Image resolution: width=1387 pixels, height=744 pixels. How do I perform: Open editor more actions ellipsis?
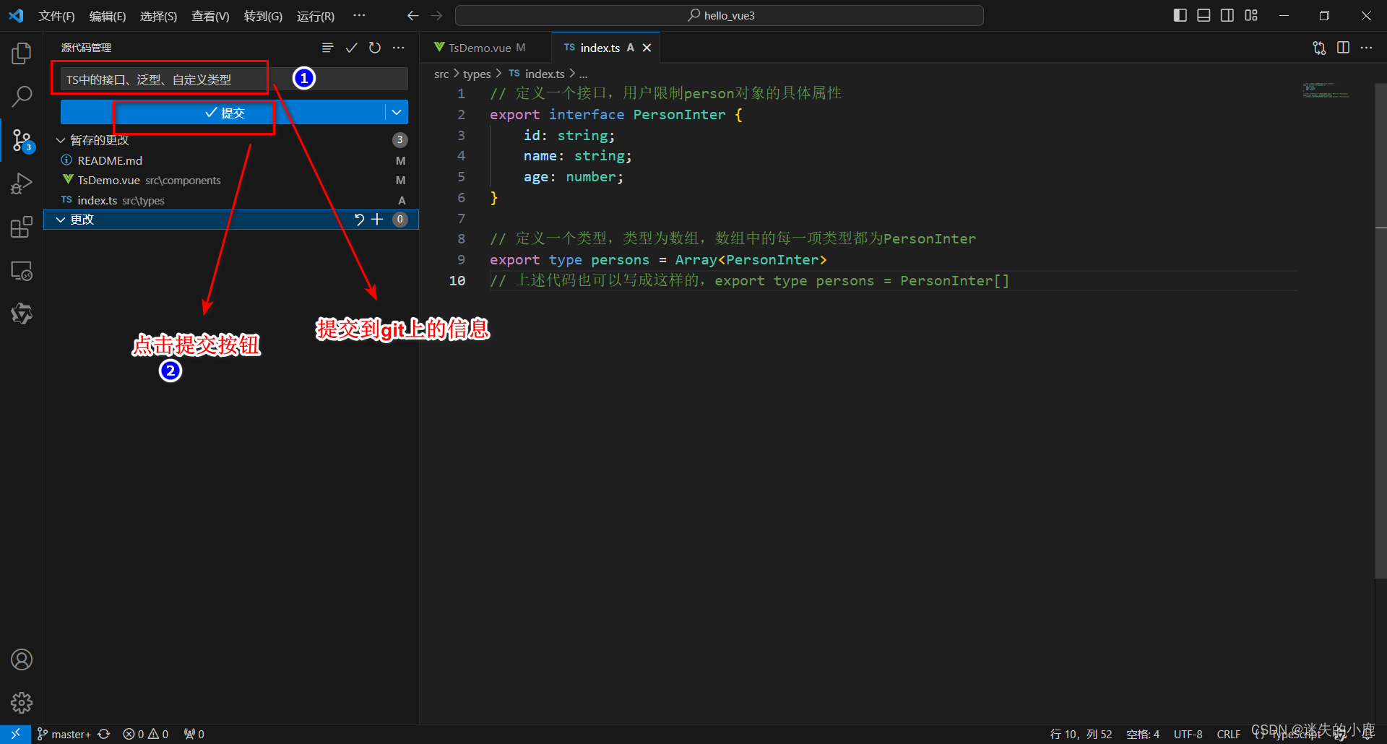click(x=1366, y=48)
